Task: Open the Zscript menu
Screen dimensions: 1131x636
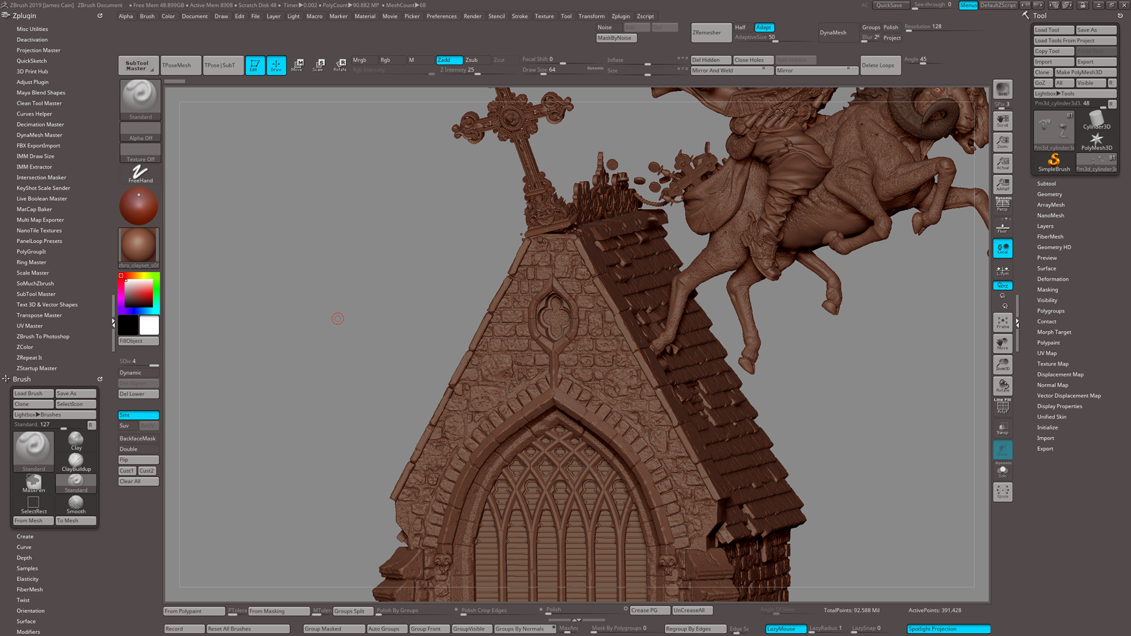Action: [645, 16]
